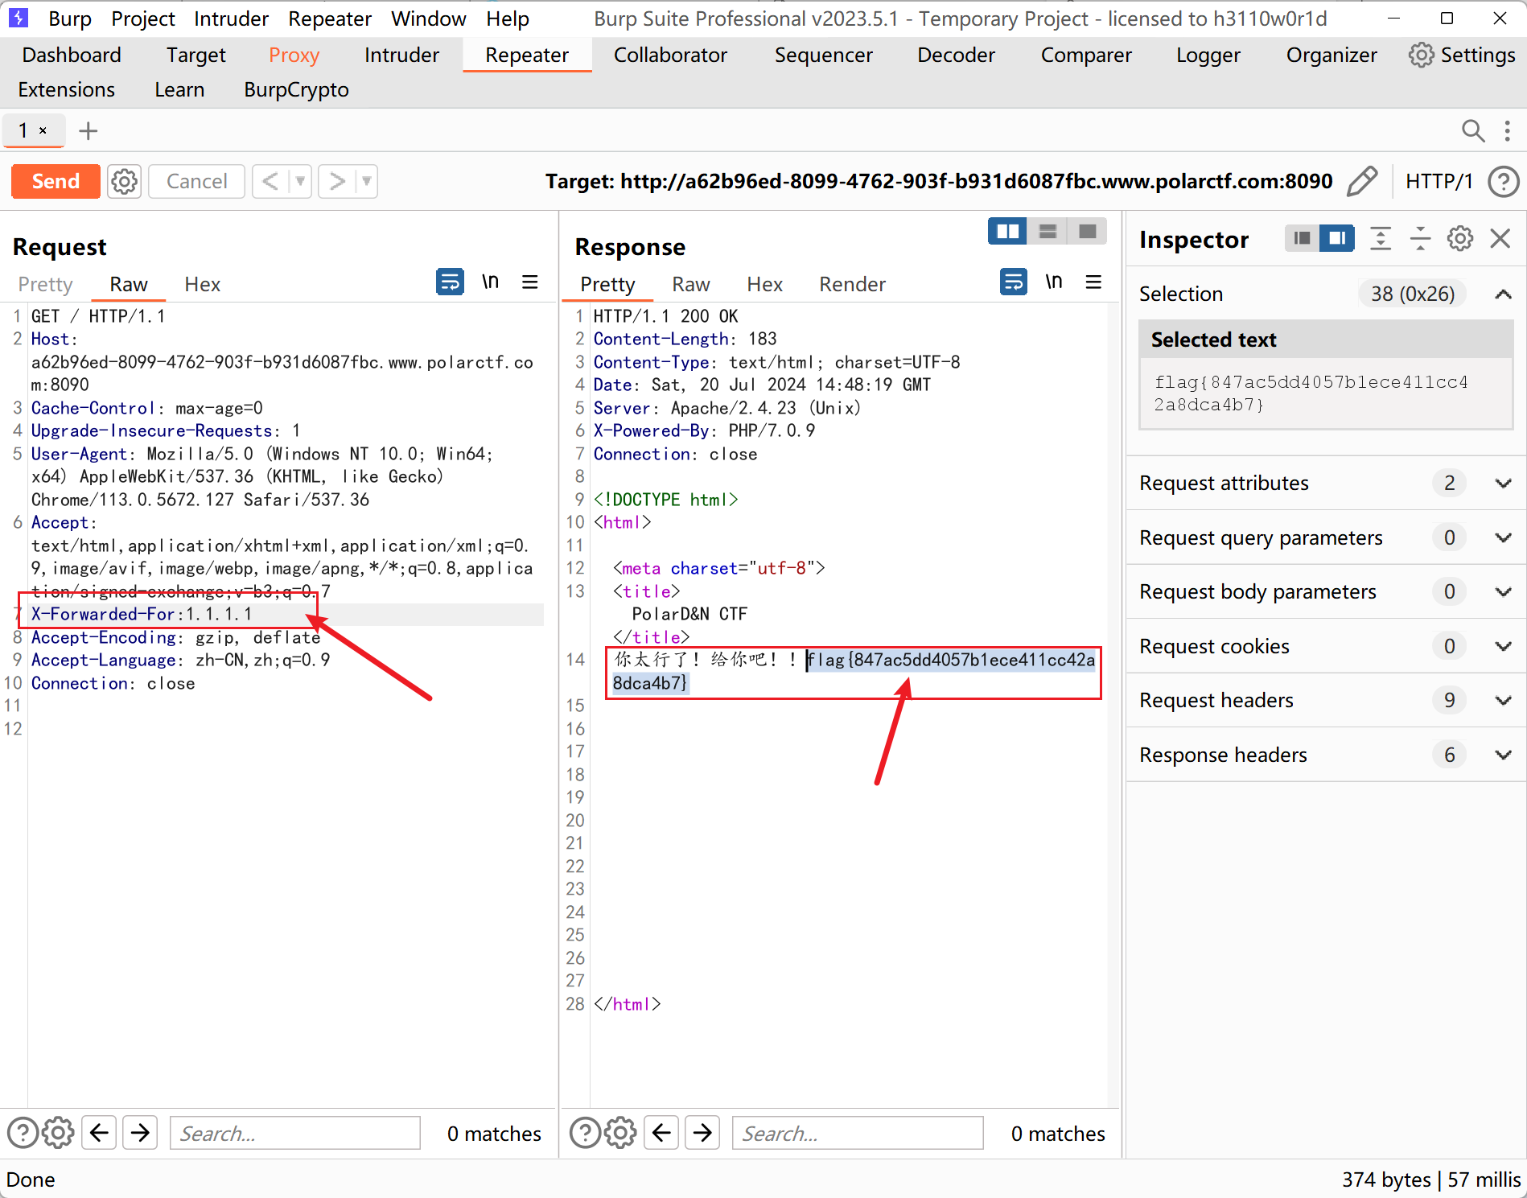Expand Request headers section
Image resolution: width=1527 pixels, height=1198 pixels.
1502,700
